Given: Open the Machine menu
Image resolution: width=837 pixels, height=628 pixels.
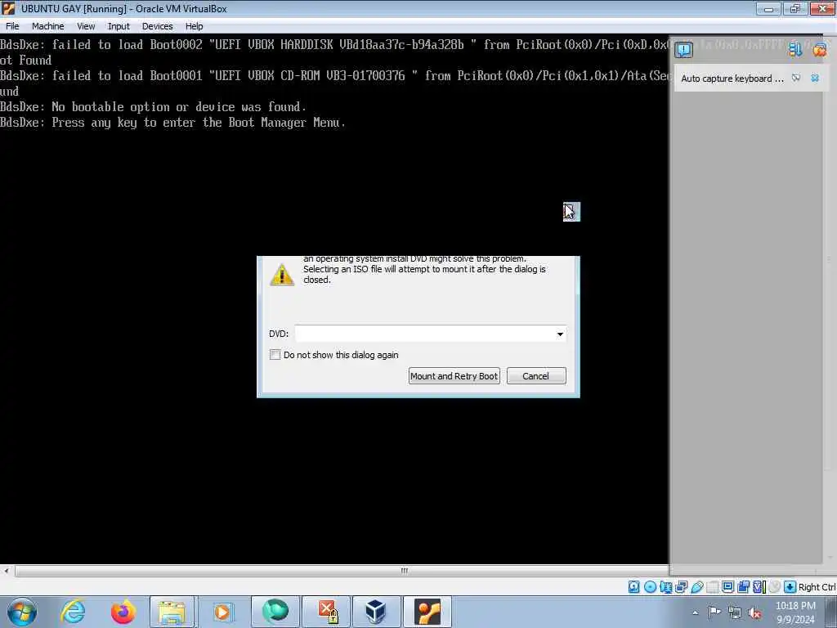Looking at the screenshot, I should pos(47,26).
